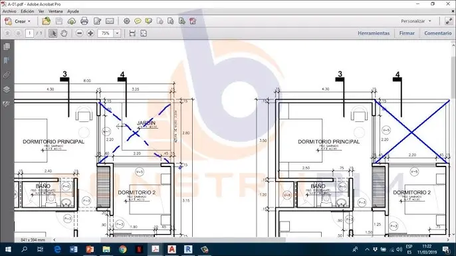This screenshot has width=456, height=256.
Task: Click the red PDF icon ending the toolbar
Action: pos(193,21)
